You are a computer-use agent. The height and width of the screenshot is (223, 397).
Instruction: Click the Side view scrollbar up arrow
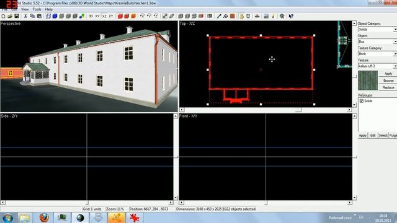click(176, 116)
